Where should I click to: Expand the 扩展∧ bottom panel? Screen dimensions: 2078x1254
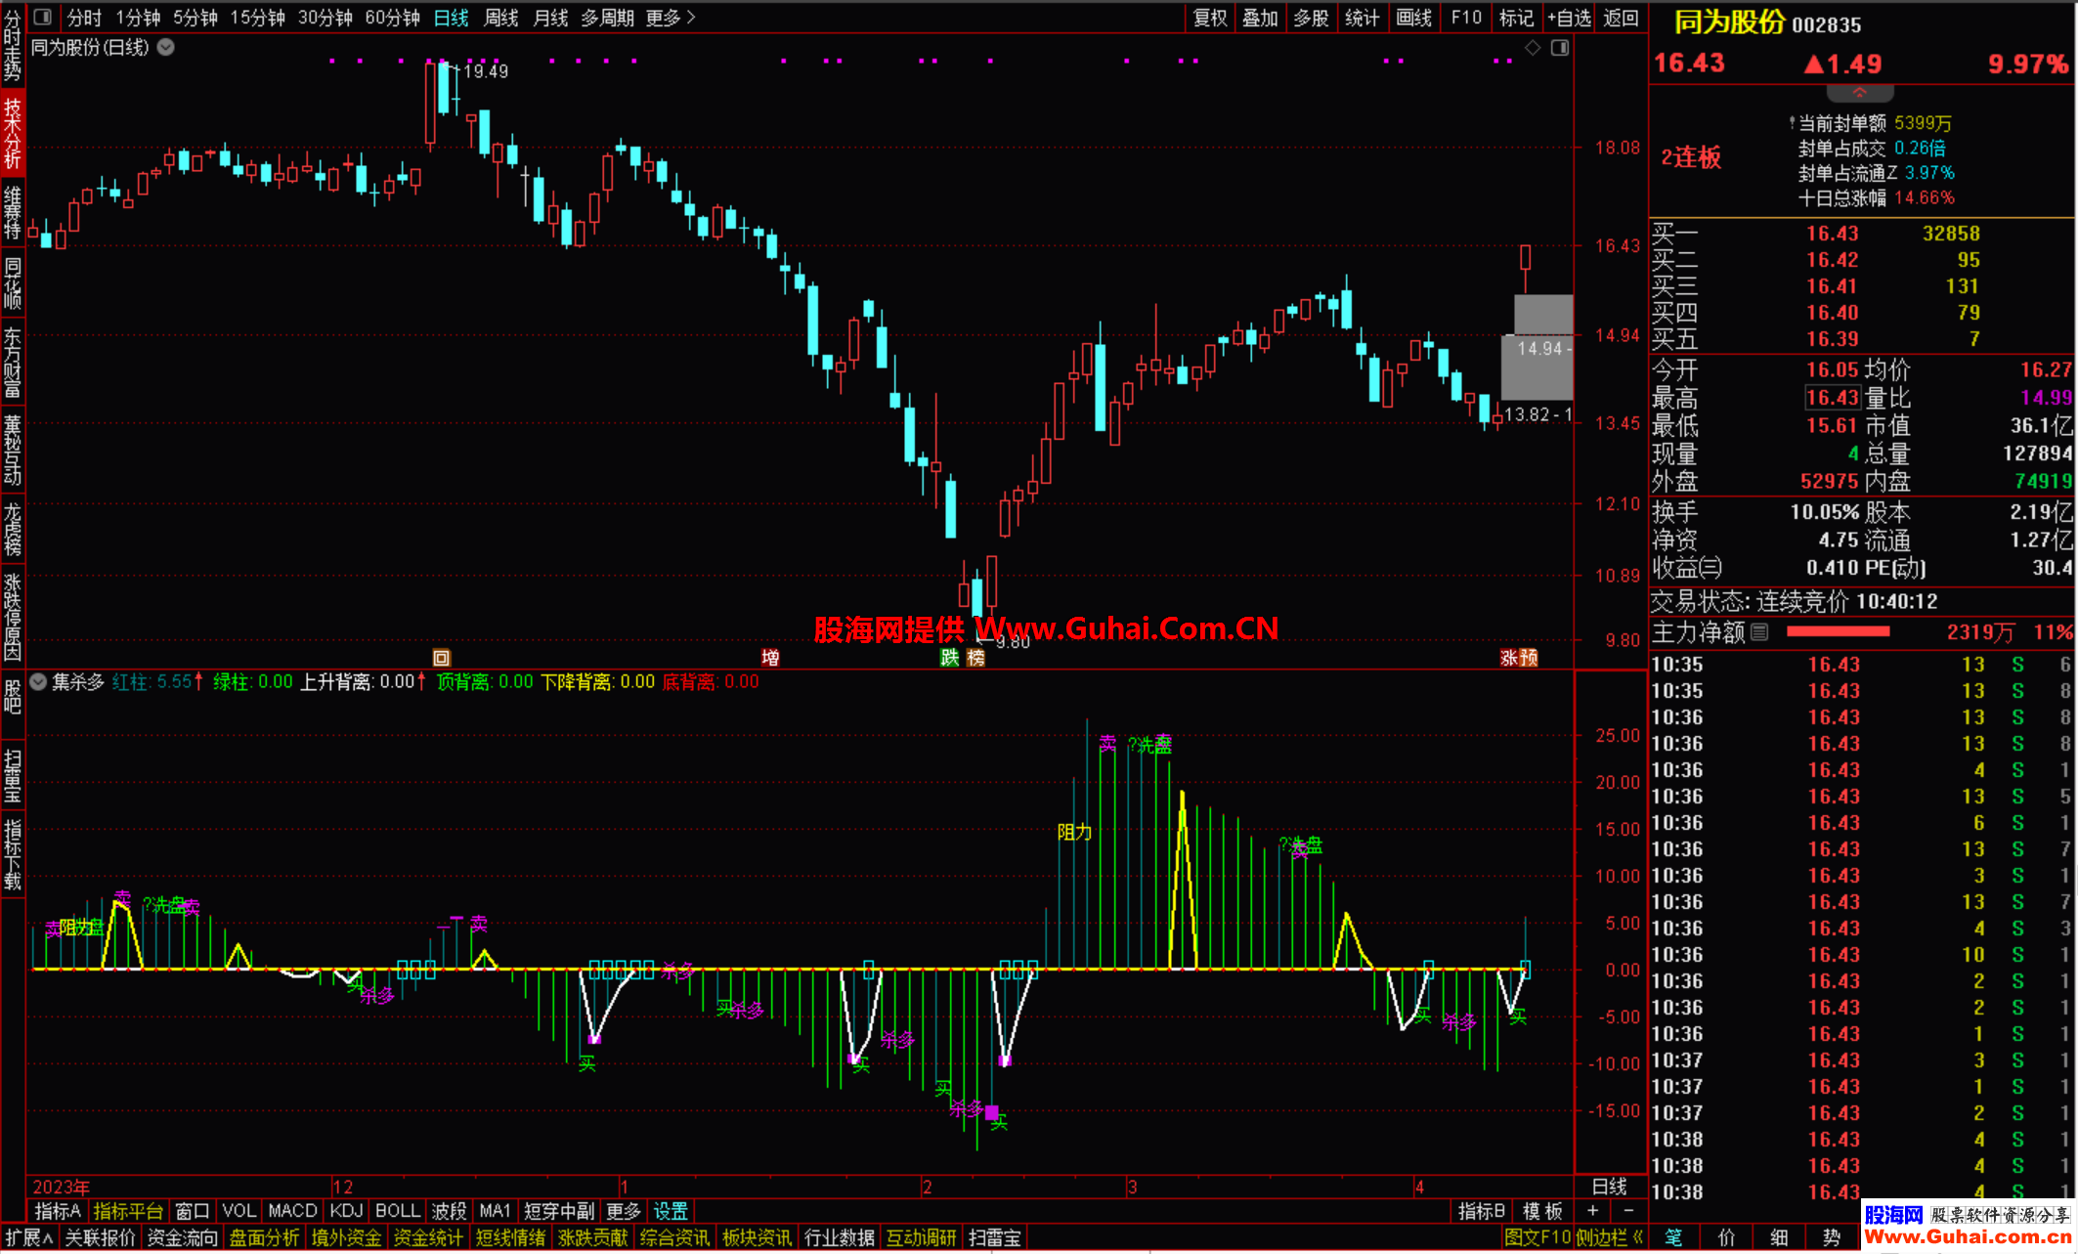click(28, 1238)
